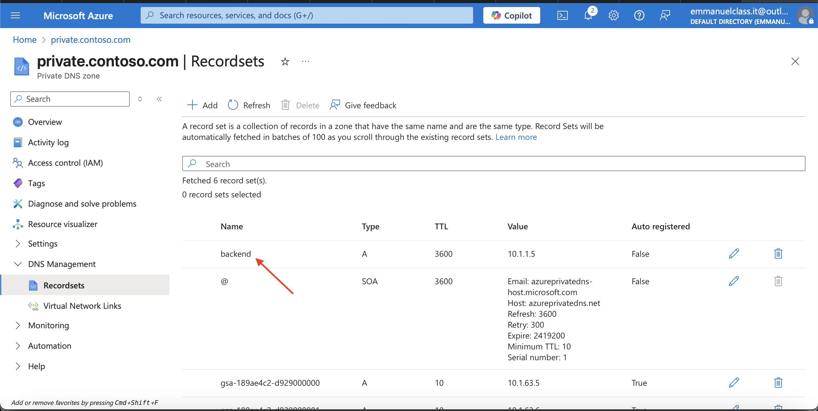
Task: Click the global search resources bar
Action: tap(307, 15)
